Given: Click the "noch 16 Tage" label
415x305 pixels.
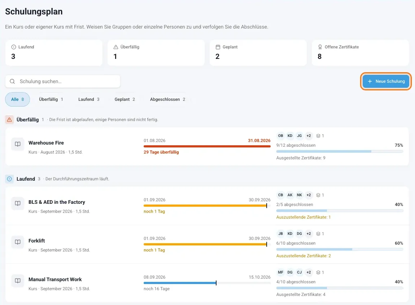Looking at the screenshot, I should click(157, 289).
